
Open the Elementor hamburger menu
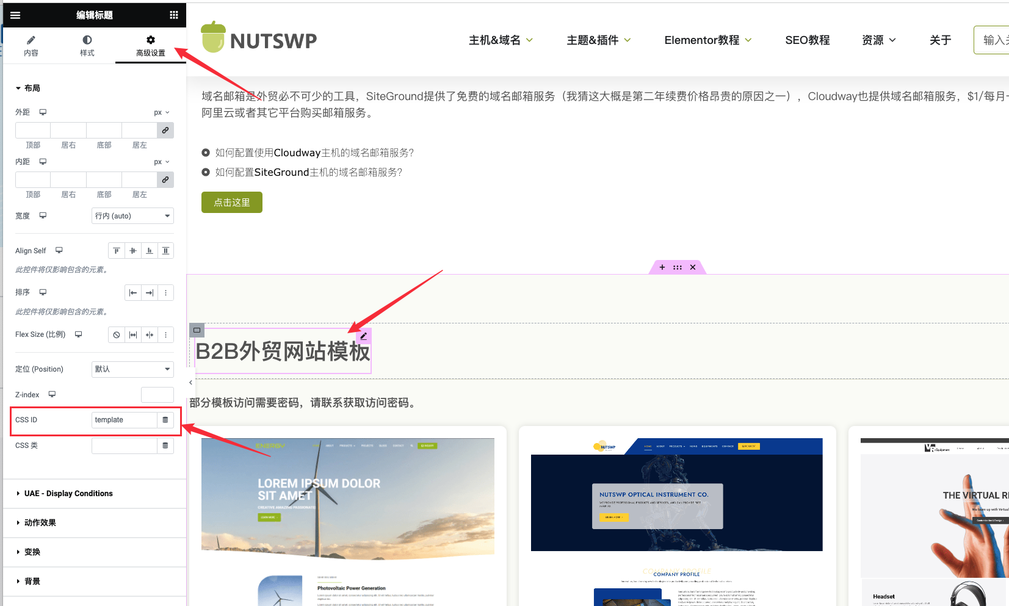point(15,15)
